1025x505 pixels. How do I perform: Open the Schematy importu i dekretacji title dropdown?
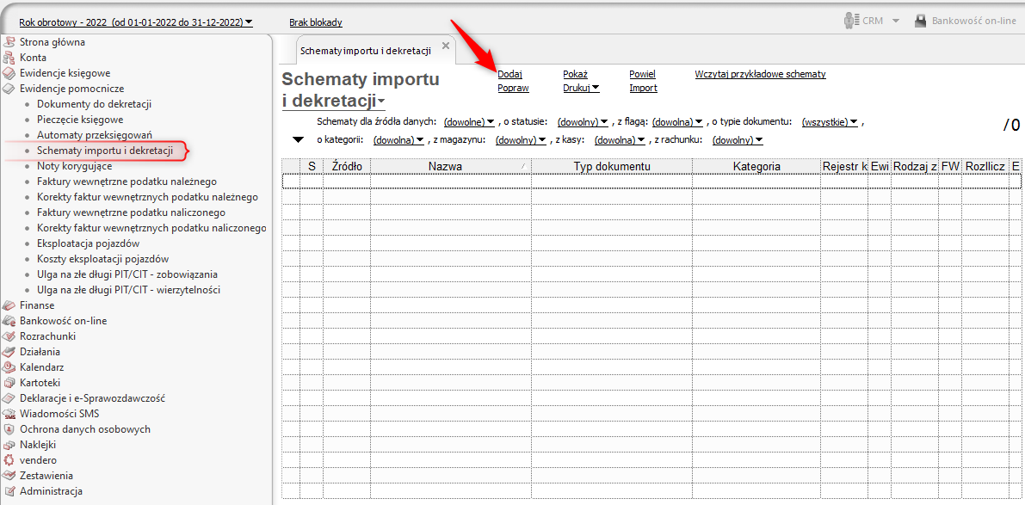pyautogui.click(x=382, y=102)
